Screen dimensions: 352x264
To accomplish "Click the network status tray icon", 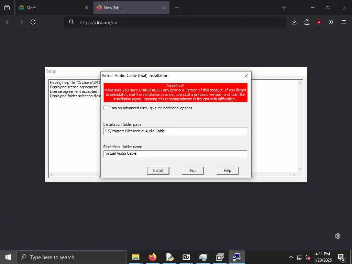I will click(x=299, y=257).
